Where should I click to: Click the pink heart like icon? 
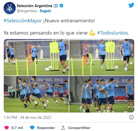coord(7,128)
